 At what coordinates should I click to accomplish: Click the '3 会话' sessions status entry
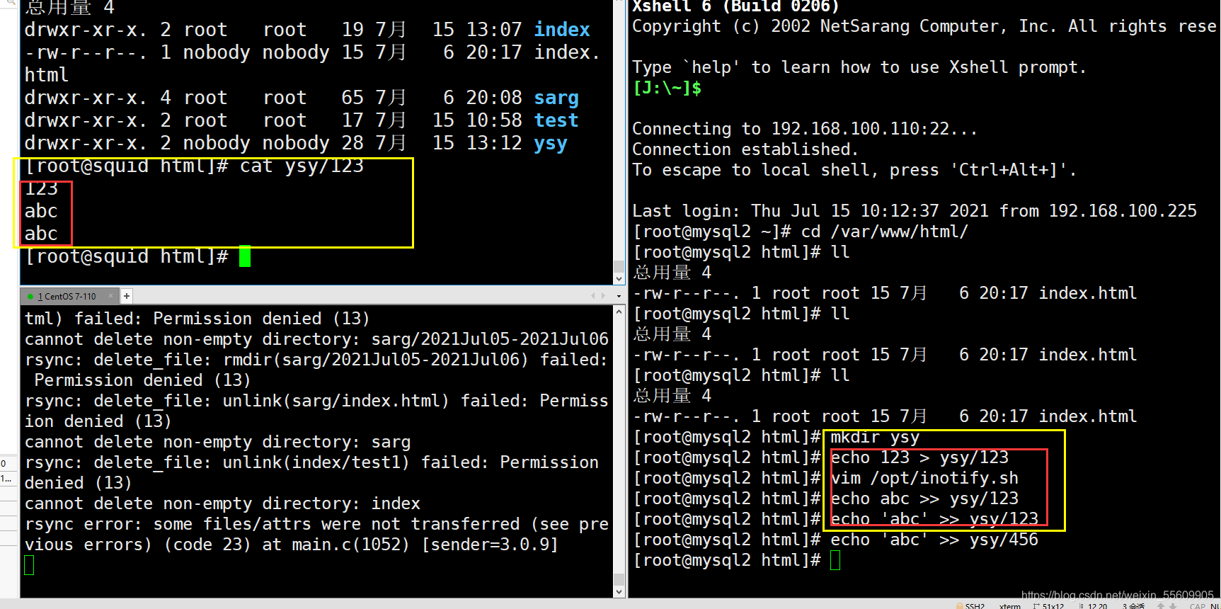pyautogui.click(x=1133, y=605)
